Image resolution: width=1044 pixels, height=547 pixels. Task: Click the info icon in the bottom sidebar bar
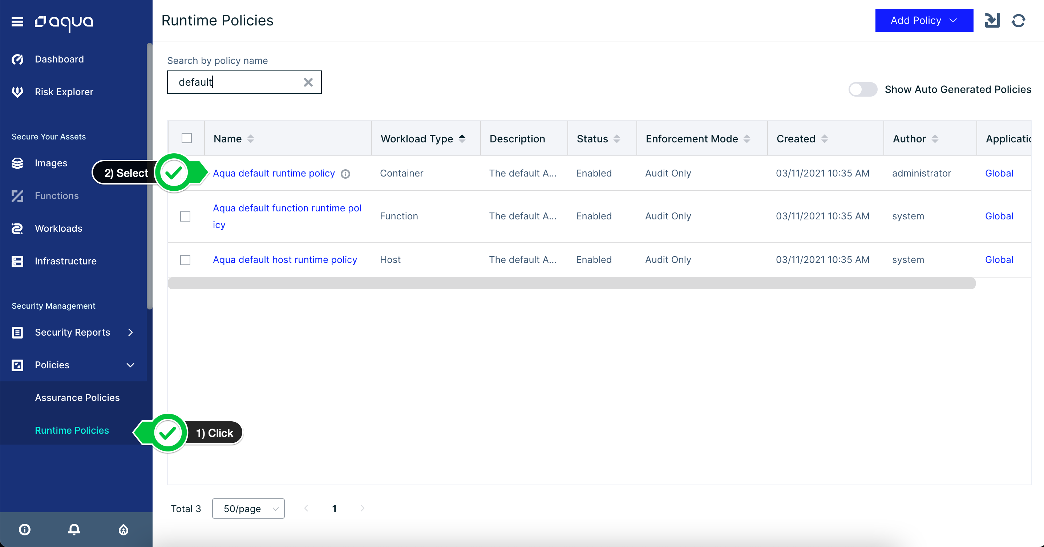click(25, 530)
